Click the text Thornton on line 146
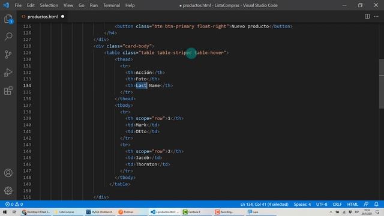Image resolution: width=384 pixels, height=216 pixels. point(146,164)
